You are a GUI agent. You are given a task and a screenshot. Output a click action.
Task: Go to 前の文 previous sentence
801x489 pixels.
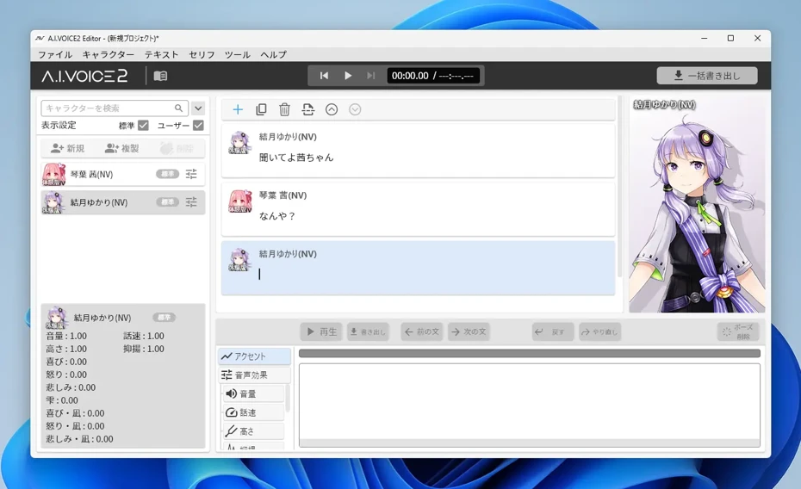coord(422,331)
